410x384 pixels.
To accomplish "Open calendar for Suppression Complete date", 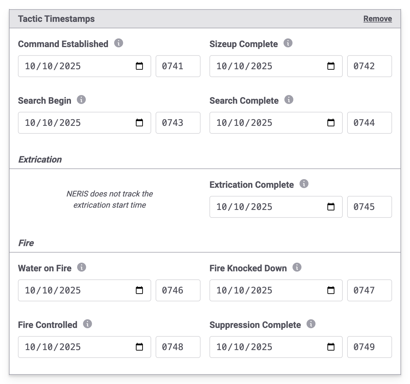I will [331, 347].
